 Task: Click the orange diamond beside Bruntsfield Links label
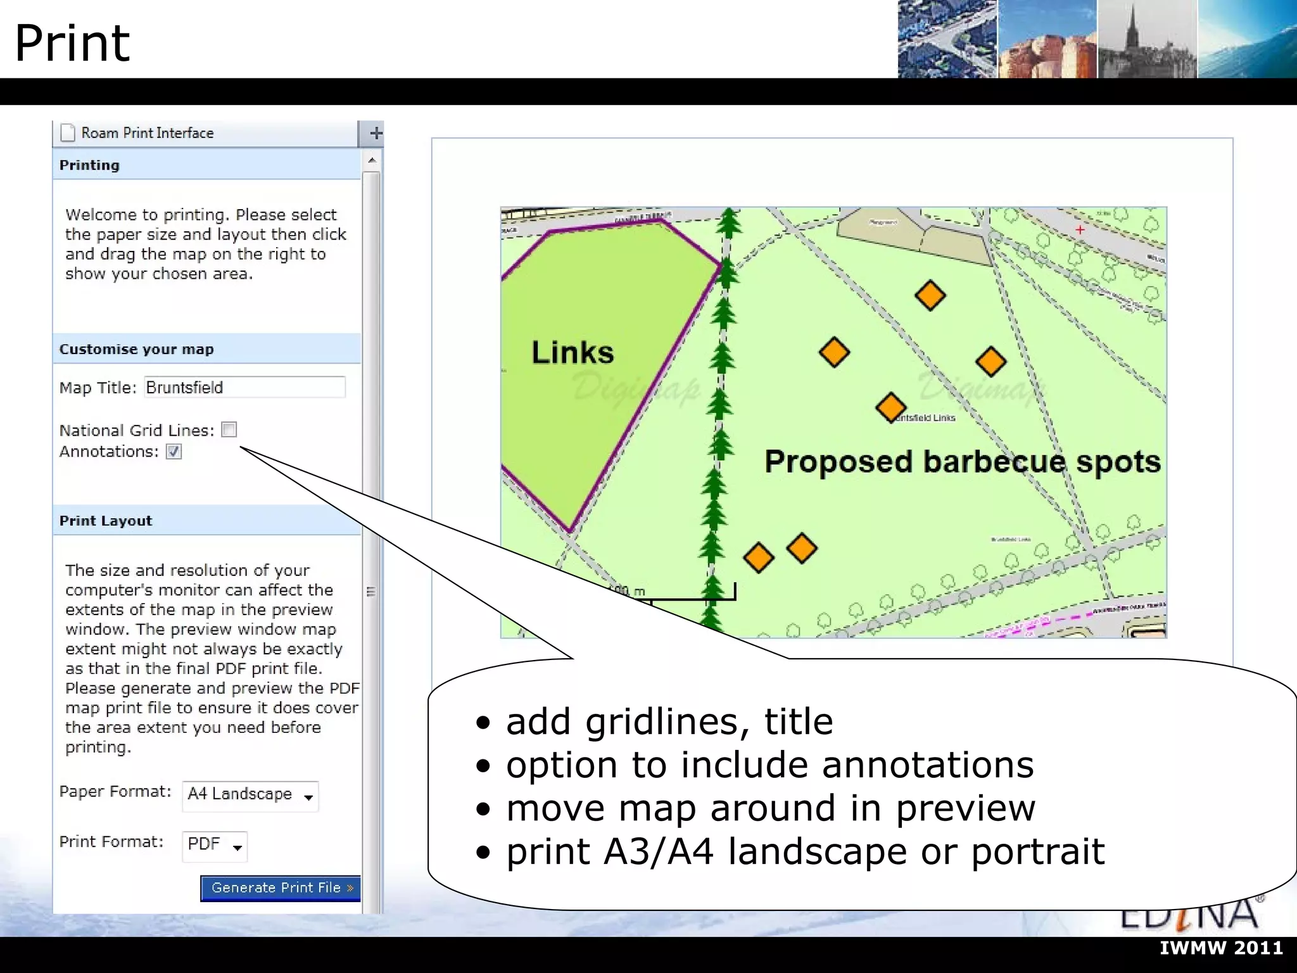[x=891, y=407]
